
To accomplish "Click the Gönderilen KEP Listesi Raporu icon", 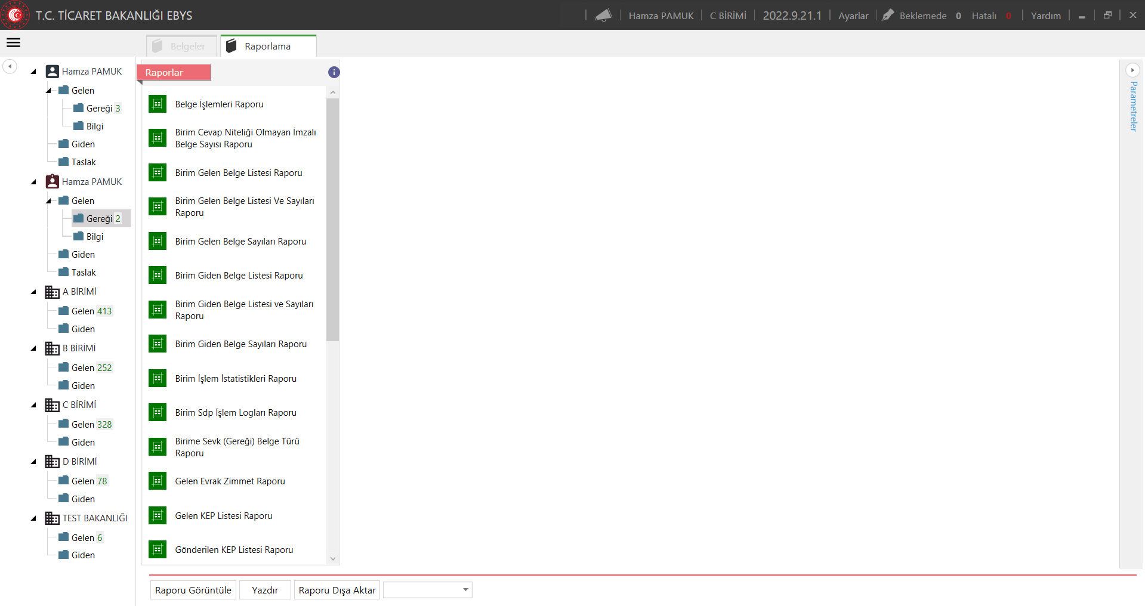I will [158, 549].
